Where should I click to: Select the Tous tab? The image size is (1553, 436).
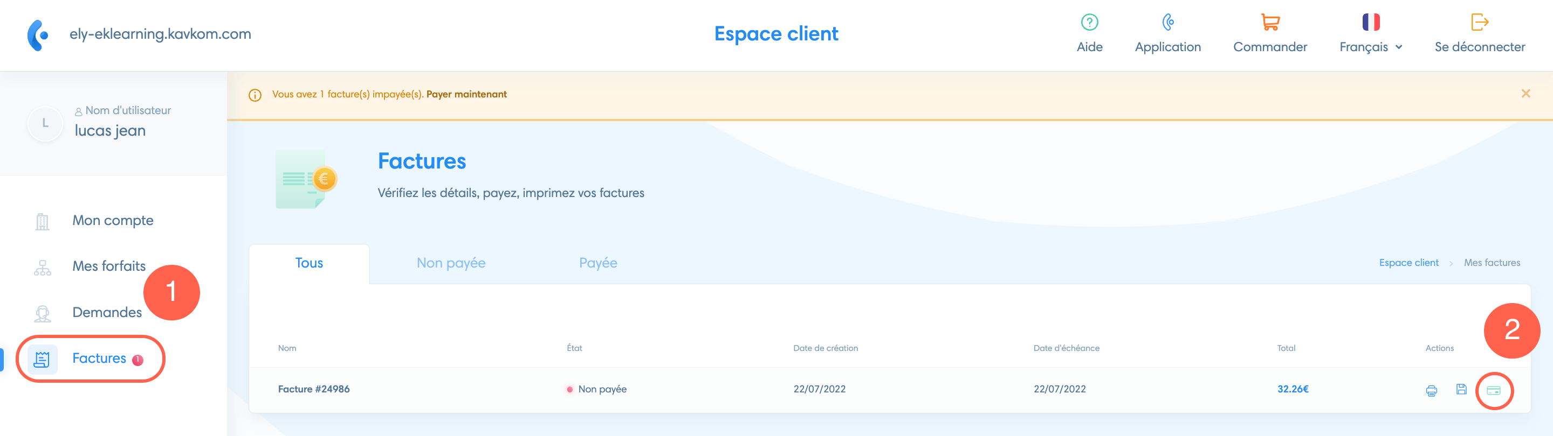[308, 263]
